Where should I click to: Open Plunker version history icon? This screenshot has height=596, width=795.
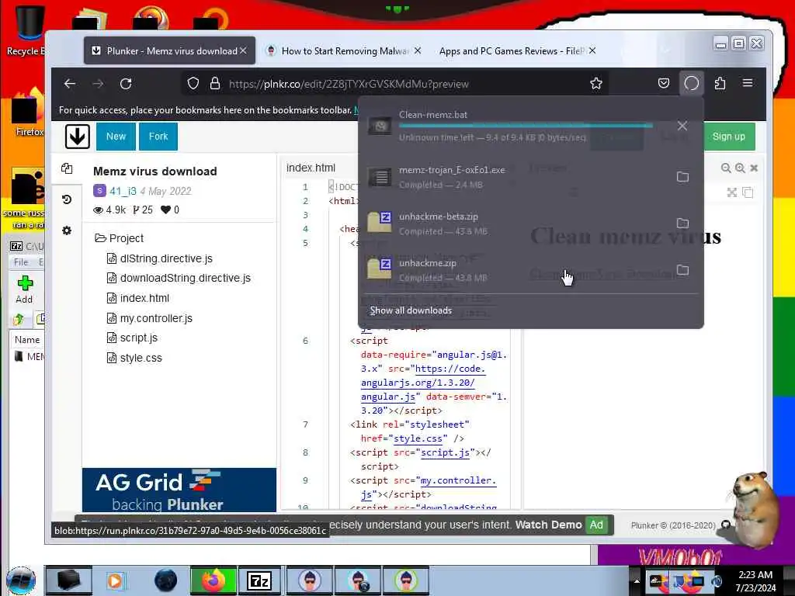point(67,199)
